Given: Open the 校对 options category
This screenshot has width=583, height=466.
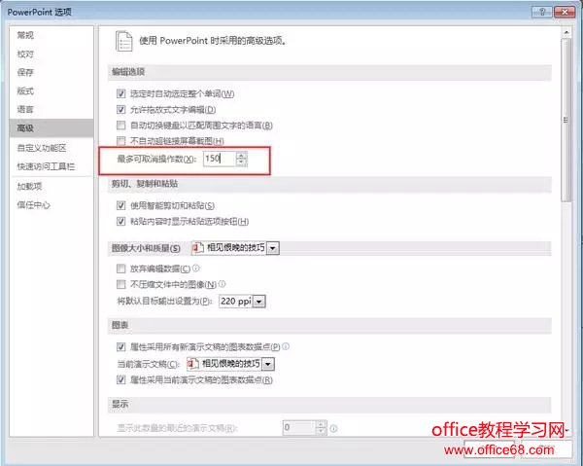Looking at the screenshot, I should tap(51, 54).
